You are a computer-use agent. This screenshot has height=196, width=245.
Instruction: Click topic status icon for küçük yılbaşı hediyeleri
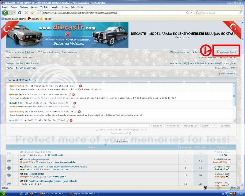point(9,161)
